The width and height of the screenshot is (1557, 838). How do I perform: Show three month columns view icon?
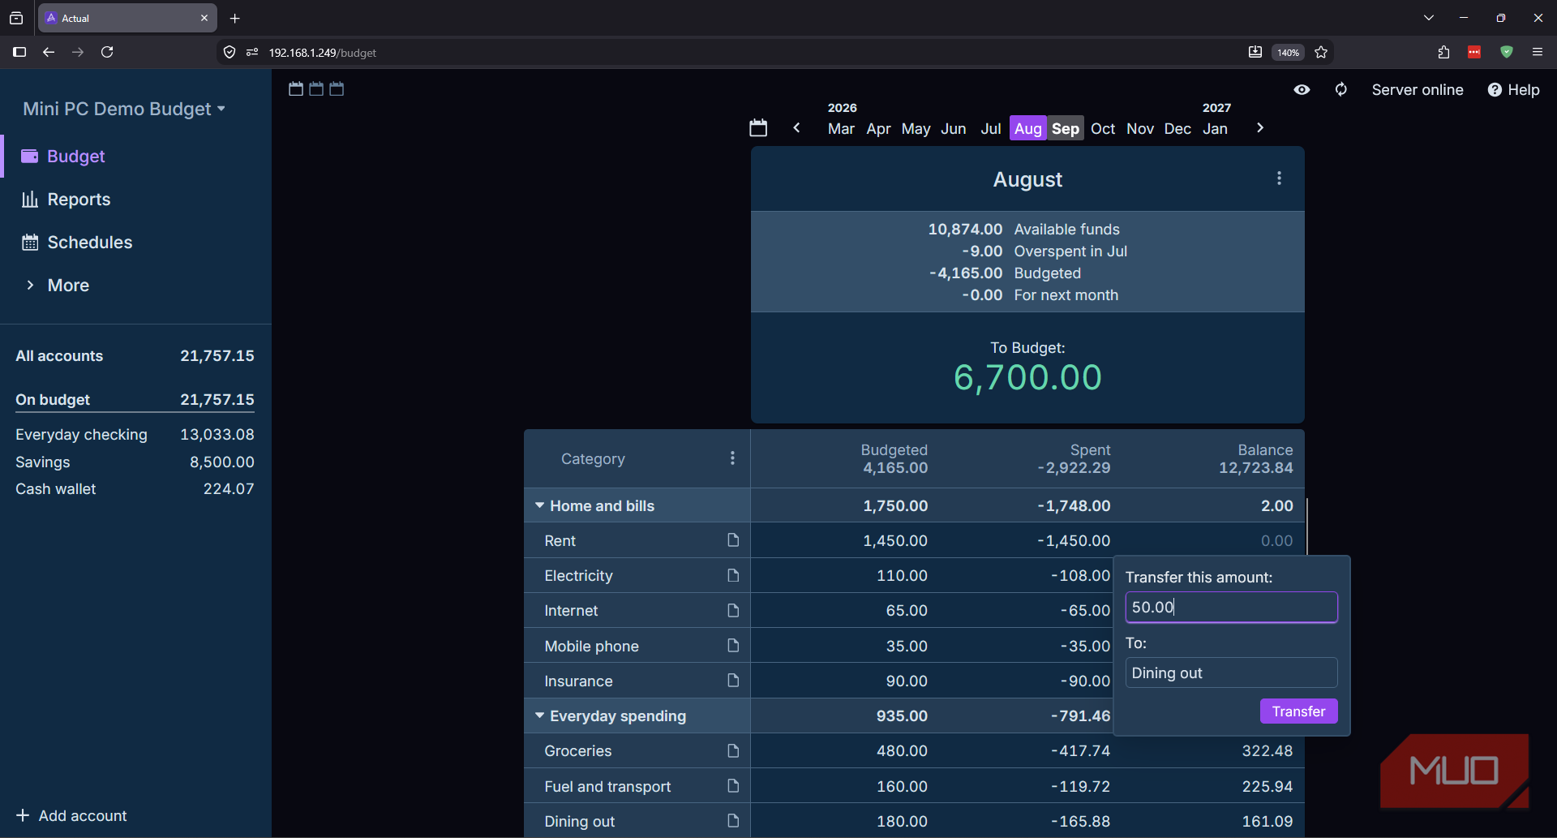[x=337, y=89]
